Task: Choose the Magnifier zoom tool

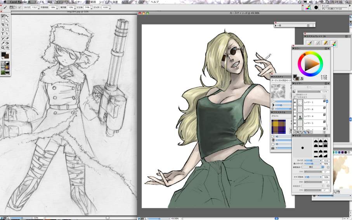Action: pos(3,47)
